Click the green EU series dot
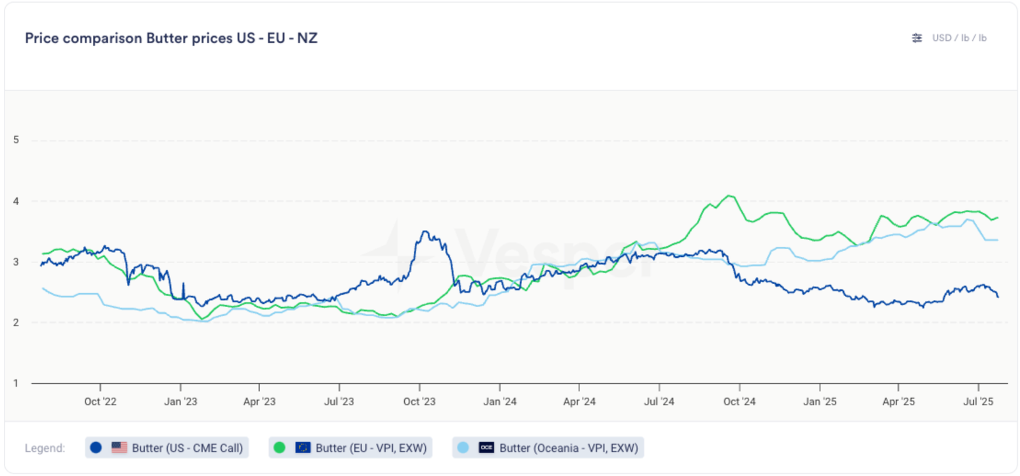Image resolution: width=1020 pixels, height=476 pixels. [279, 448]
